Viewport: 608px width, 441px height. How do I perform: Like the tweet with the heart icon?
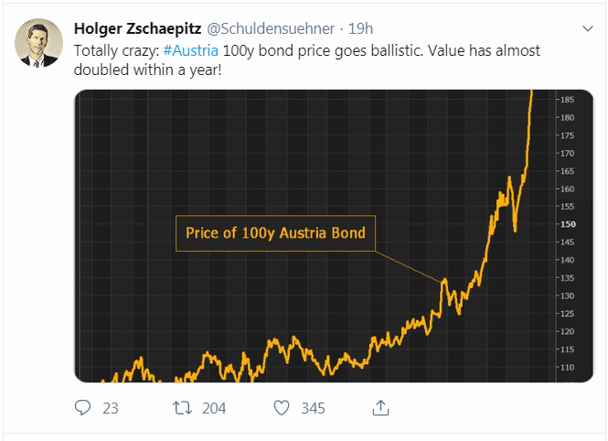[x=282, y=408]
